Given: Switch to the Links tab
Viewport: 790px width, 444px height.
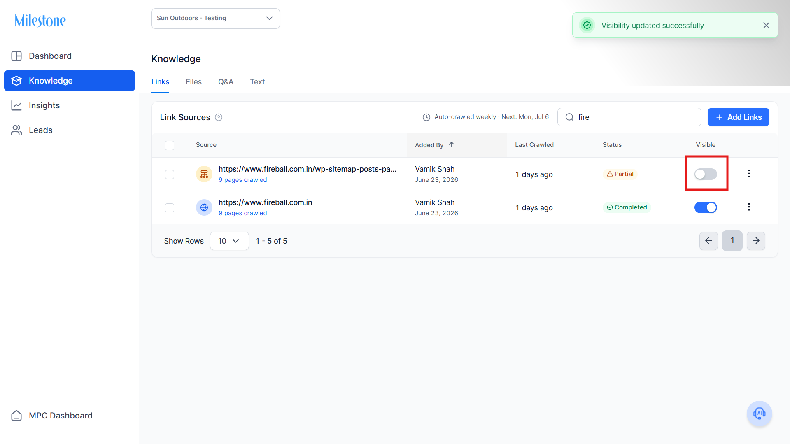Looking at the screenshot, I should [160, 82].
